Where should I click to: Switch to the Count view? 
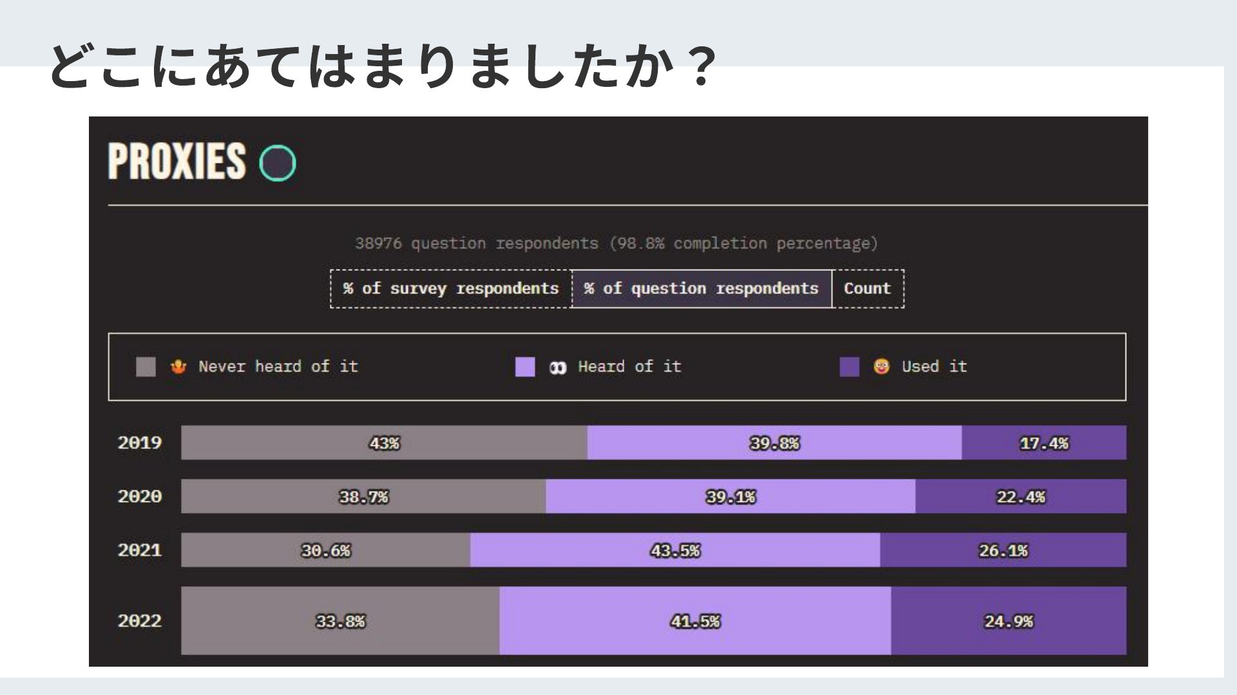click(x=868, y=289)
